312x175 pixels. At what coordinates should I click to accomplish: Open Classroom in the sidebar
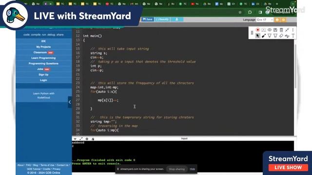43,52
